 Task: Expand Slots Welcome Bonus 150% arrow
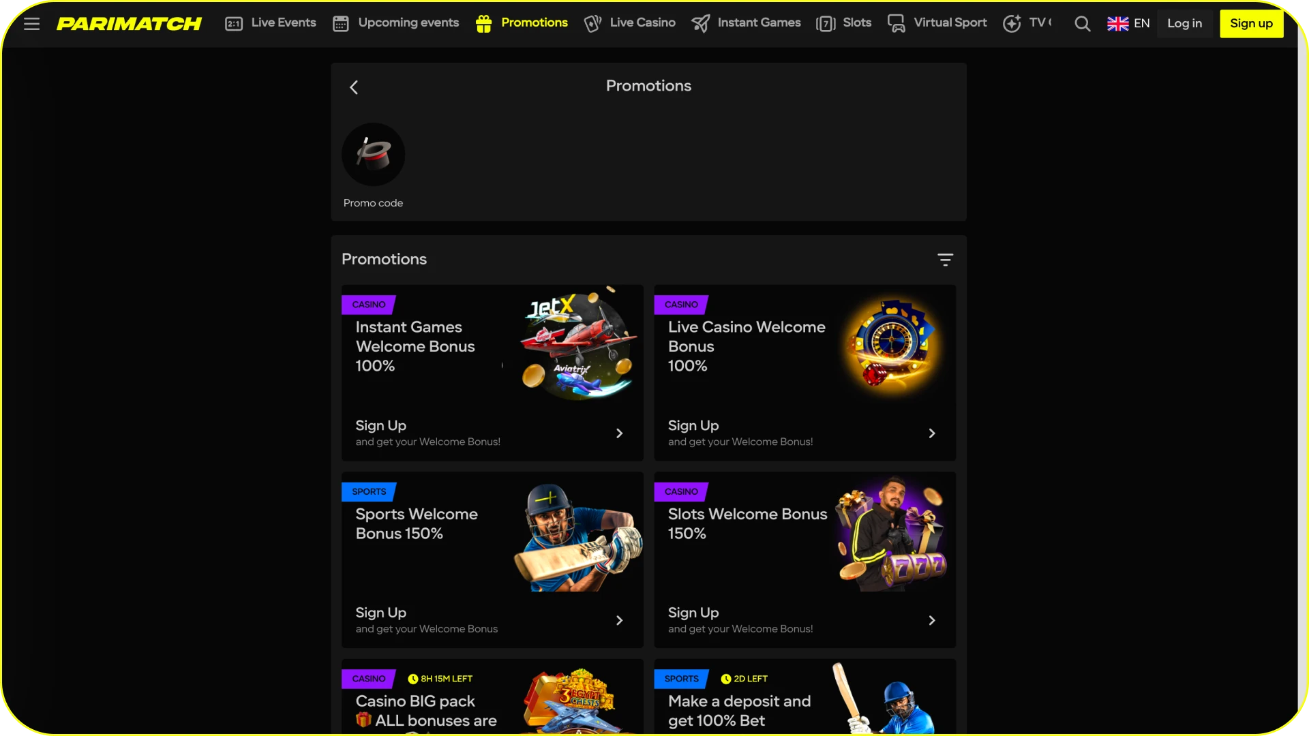[932, 620]
